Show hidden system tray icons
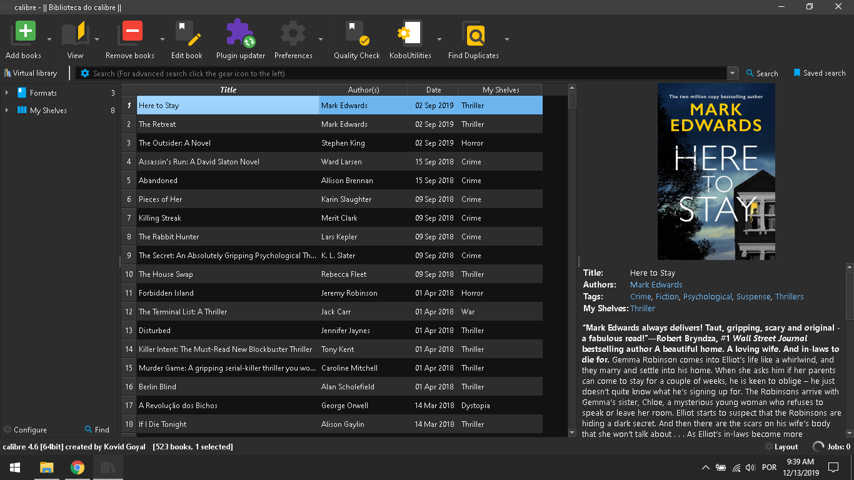 pyautogui.click(x=706, y=467)
